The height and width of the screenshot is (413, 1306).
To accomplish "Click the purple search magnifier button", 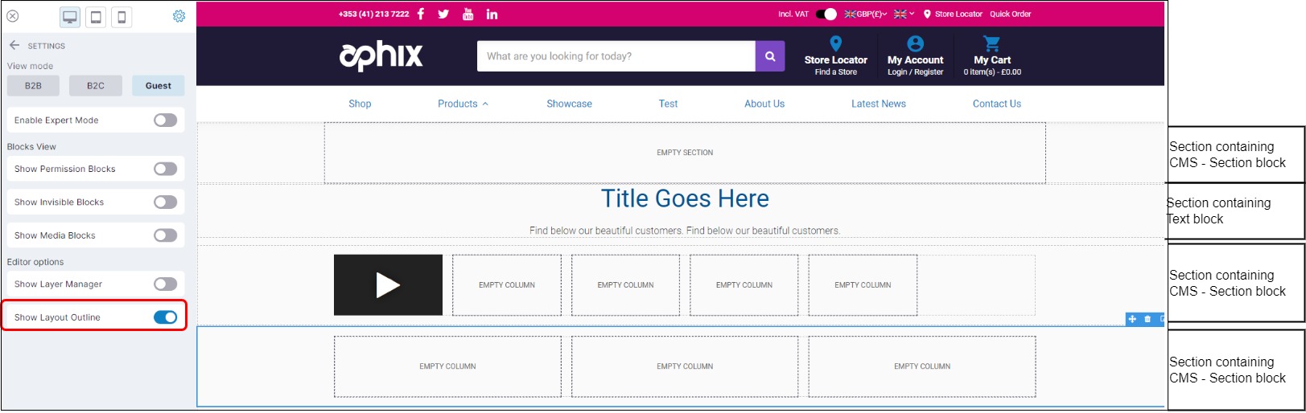I will 769,56.
